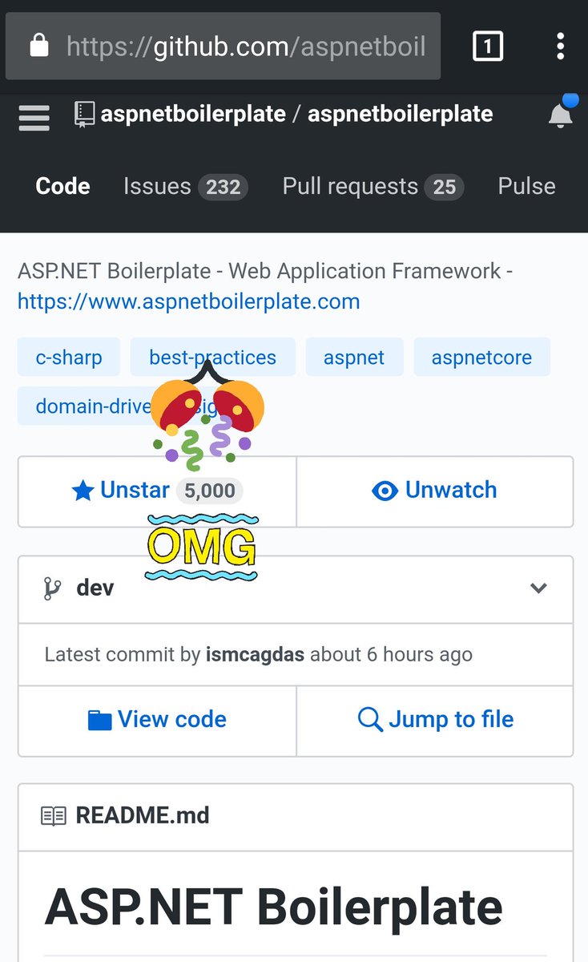The image size is (588, 962).
Task: Select the aspnetcore topic tag
Action: [481, 358]
